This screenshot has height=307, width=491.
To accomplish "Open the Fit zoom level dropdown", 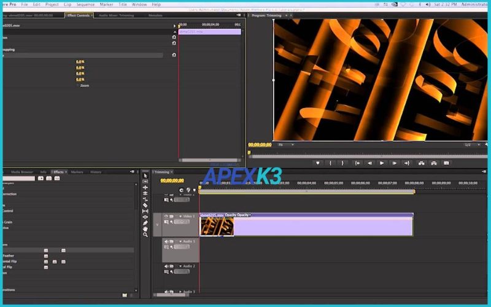I will [285, 145].
